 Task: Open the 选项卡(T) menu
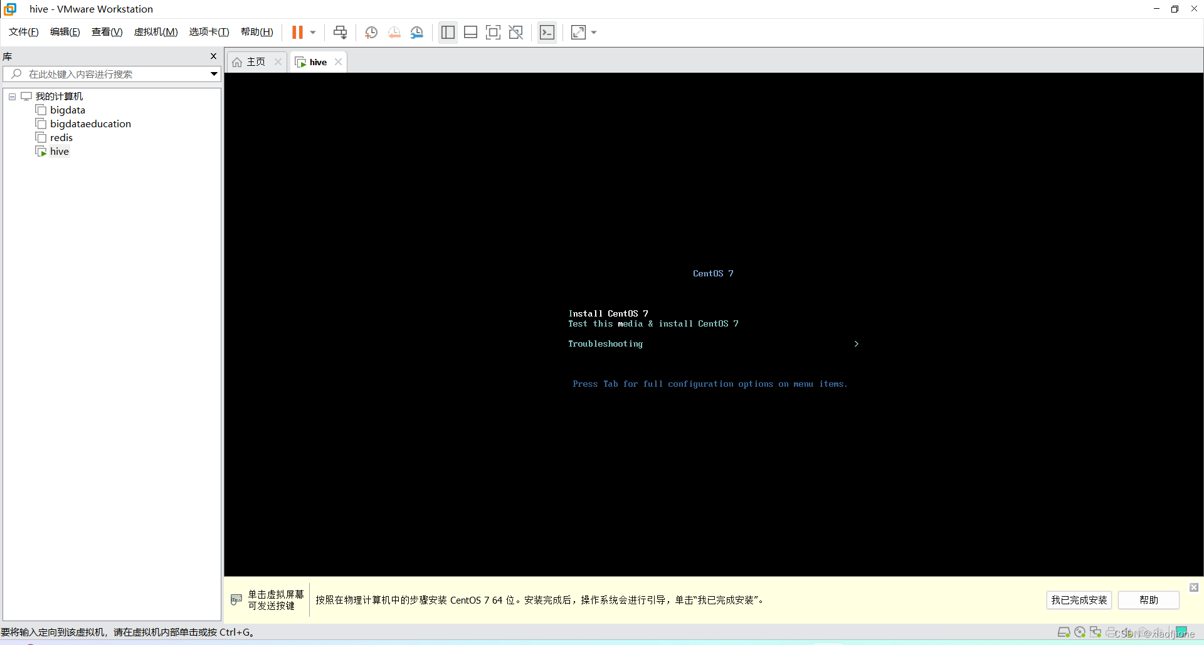(x=209, y=32)
